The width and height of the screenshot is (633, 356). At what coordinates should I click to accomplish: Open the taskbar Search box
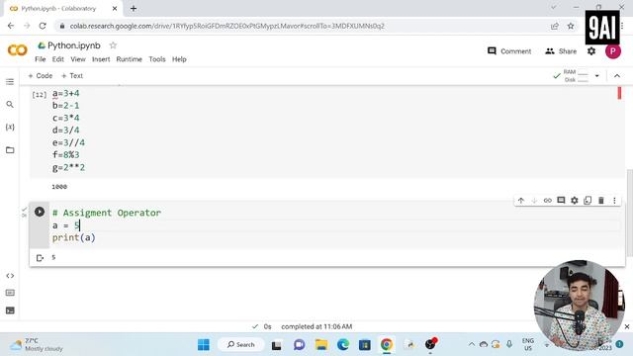coord(240,345)
